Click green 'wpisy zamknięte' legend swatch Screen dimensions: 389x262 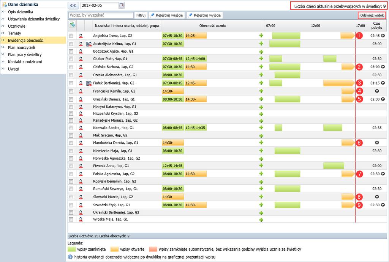click(71, 249)
